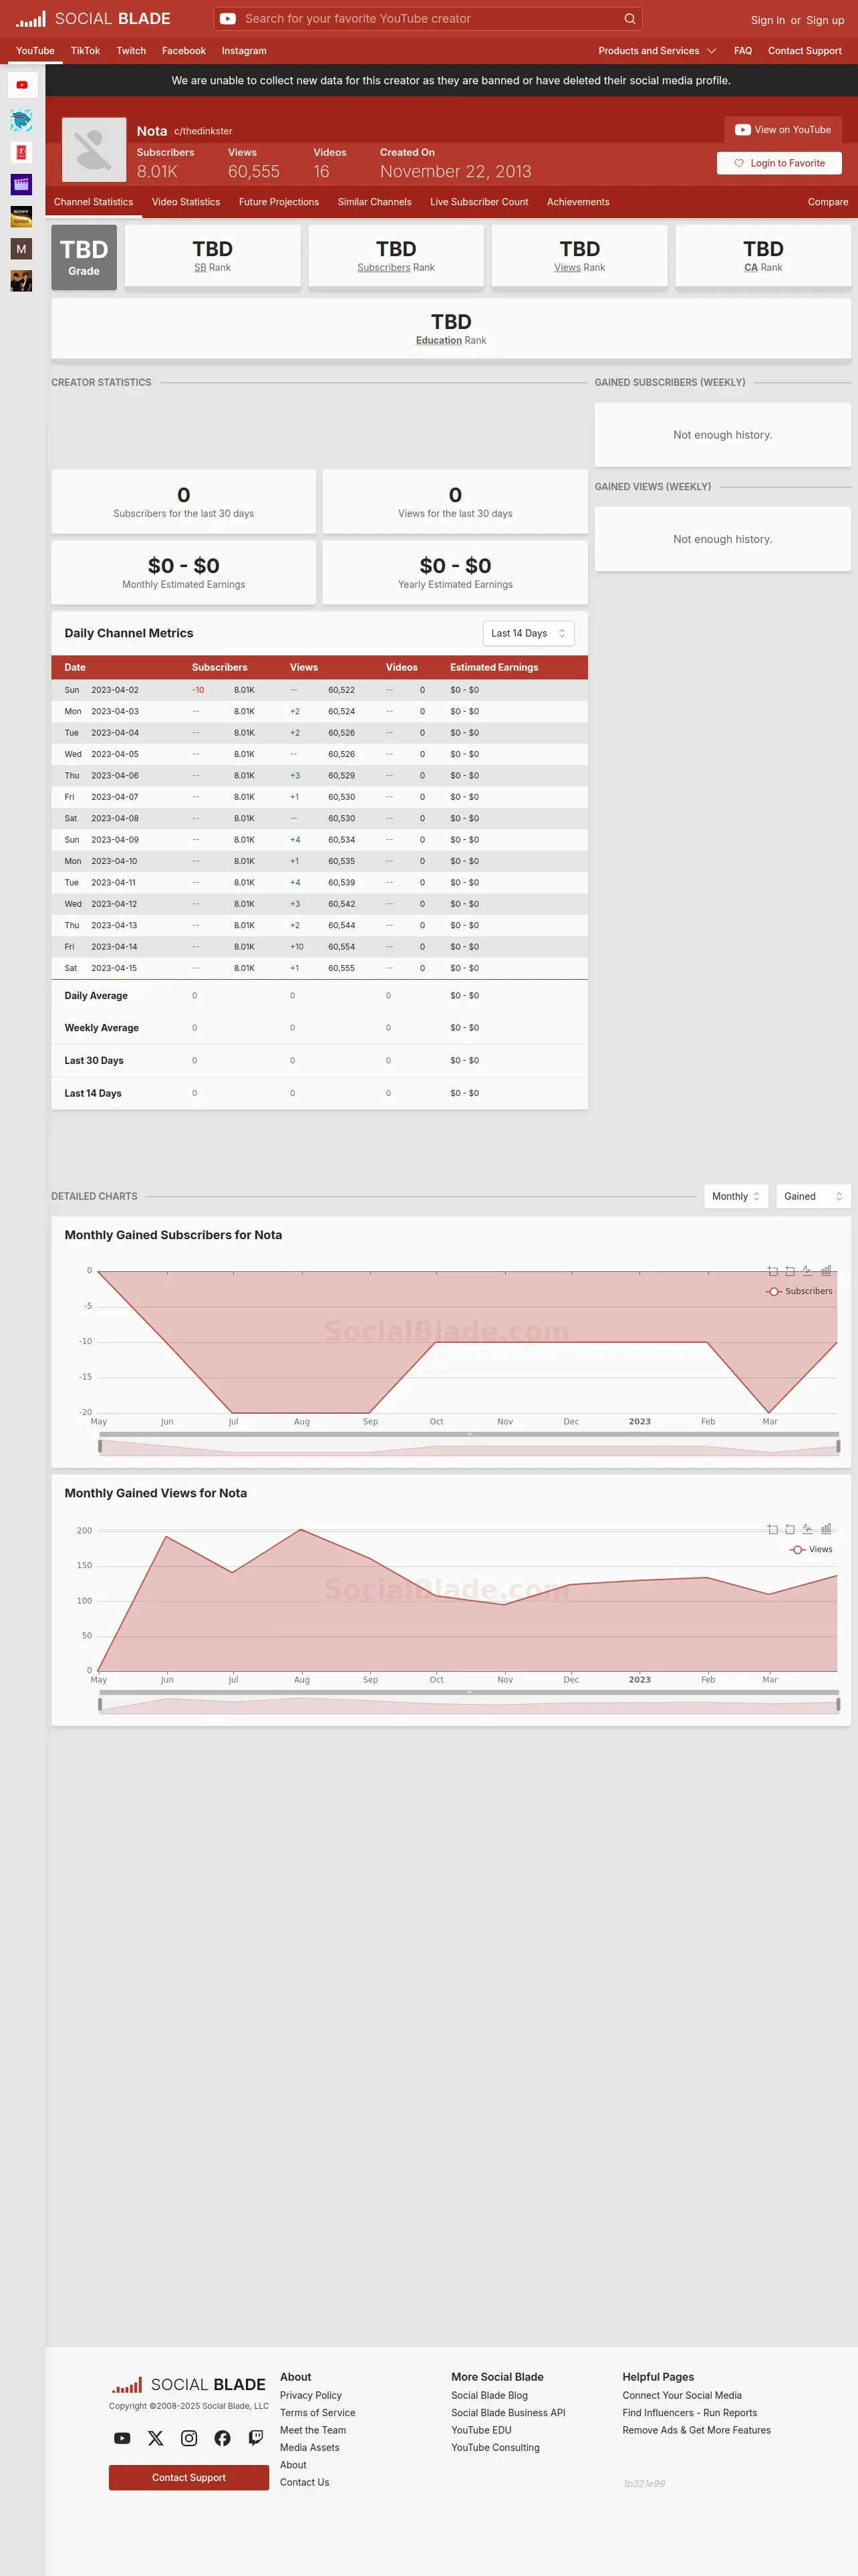Click the View on YouTube button

pyautogui.click(x=783, y=130)
